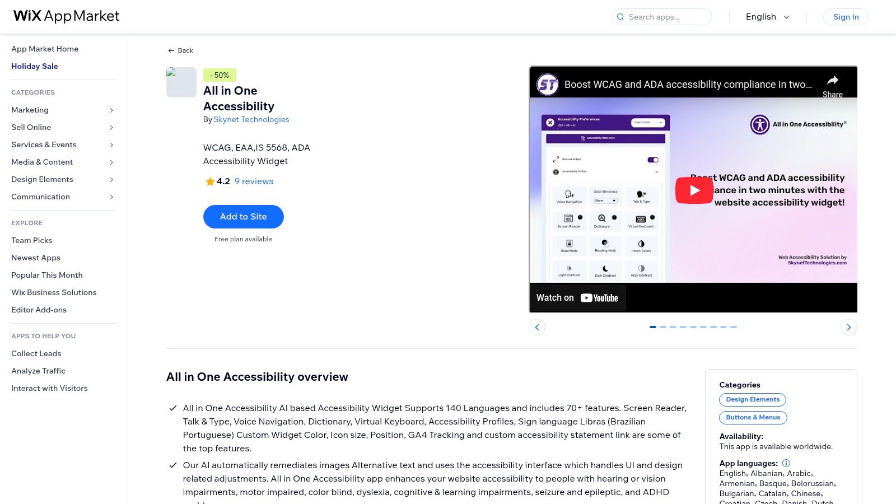Open the English language dropdown
Image resolution: width=896 pixels, height=504 pixels.
coord(767,17)
